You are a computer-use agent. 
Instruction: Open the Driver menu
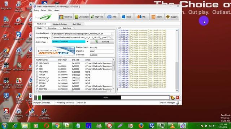coord(43,10)
